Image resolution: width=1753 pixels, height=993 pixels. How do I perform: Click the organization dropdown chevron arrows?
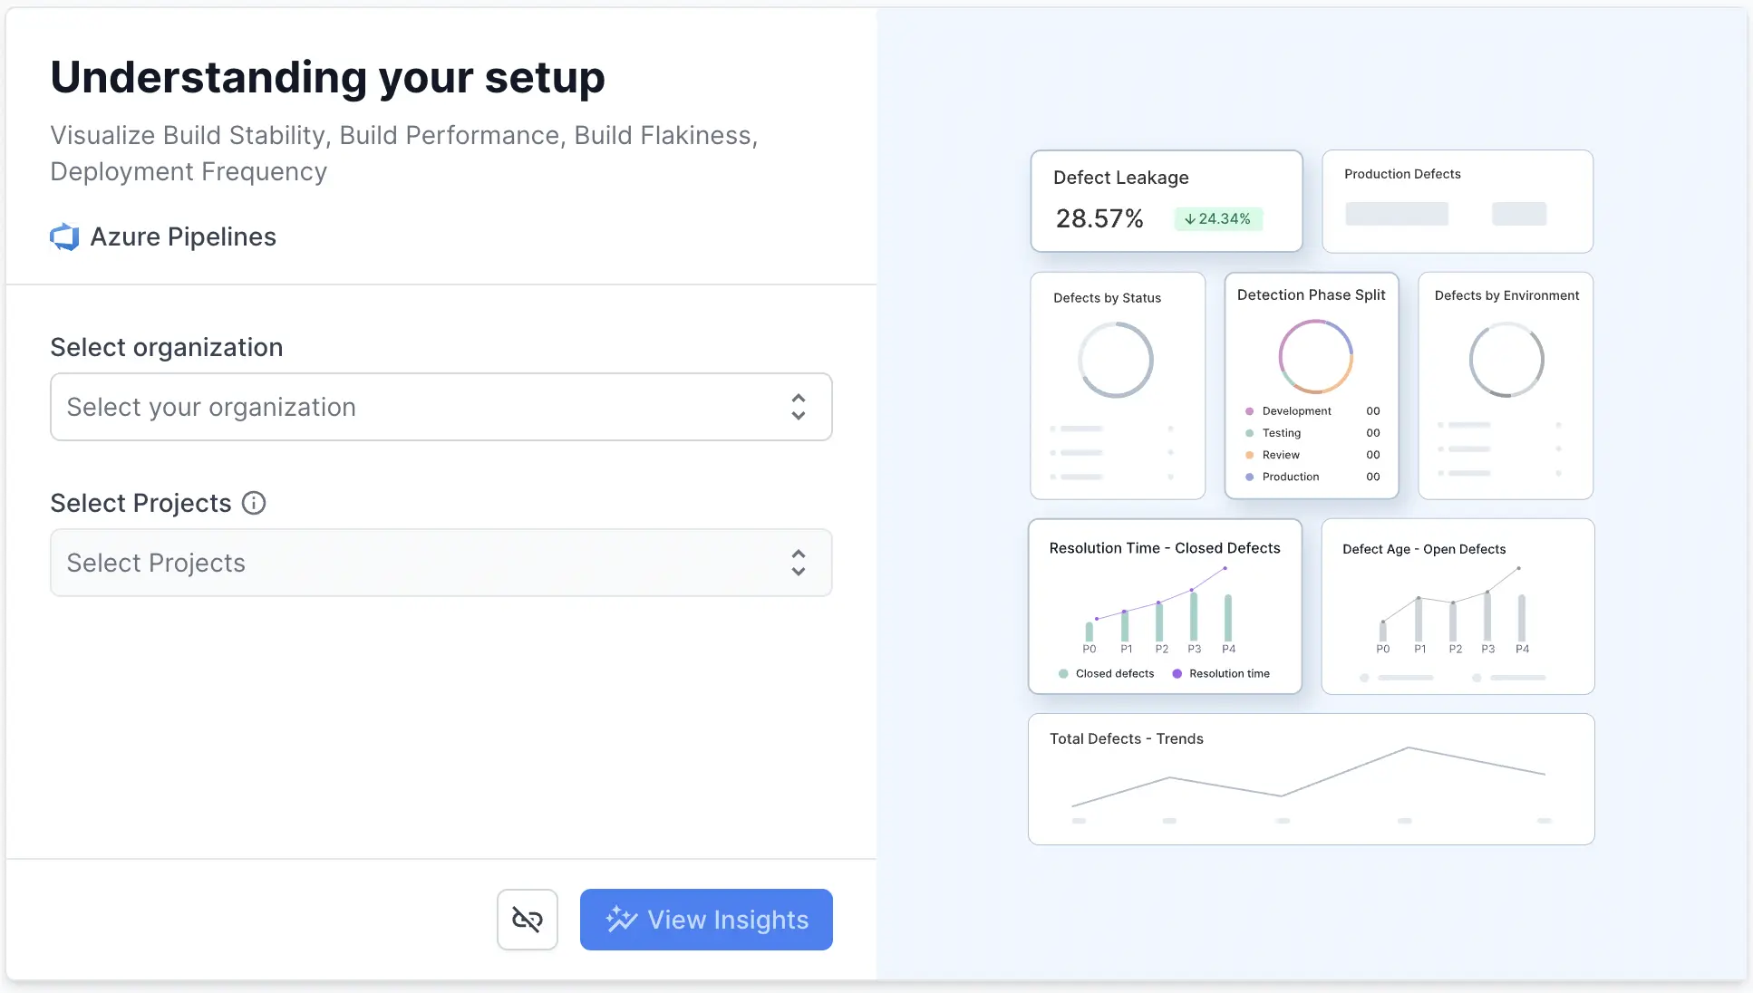[x=798, y=407]
